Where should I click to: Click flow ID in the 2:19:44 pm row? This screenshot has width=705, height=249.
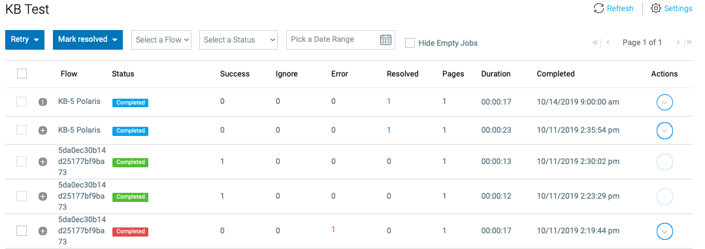pos(82,231)
